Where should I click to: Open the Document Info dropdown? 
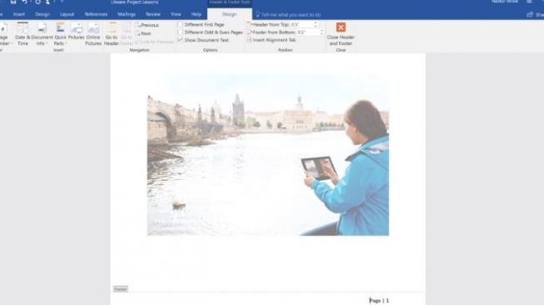(x=42, y=33)
